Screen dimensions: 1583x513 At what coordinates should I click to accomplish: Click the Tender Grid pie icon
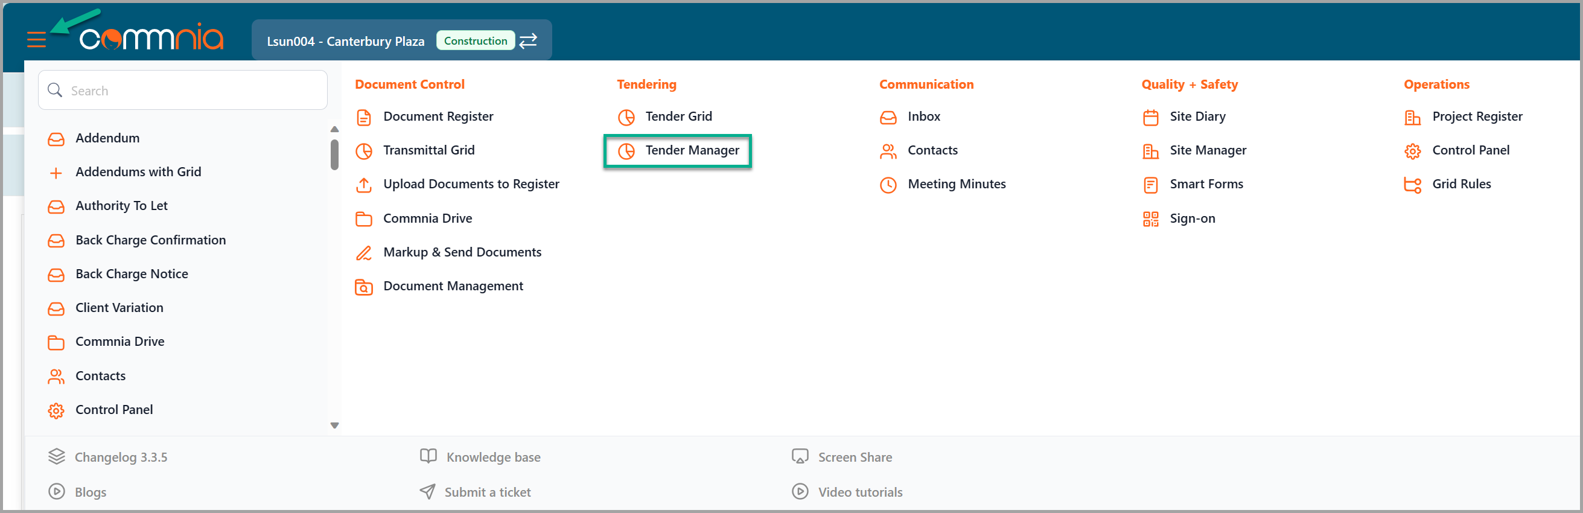pyautogui.click(x=626, y=117)
